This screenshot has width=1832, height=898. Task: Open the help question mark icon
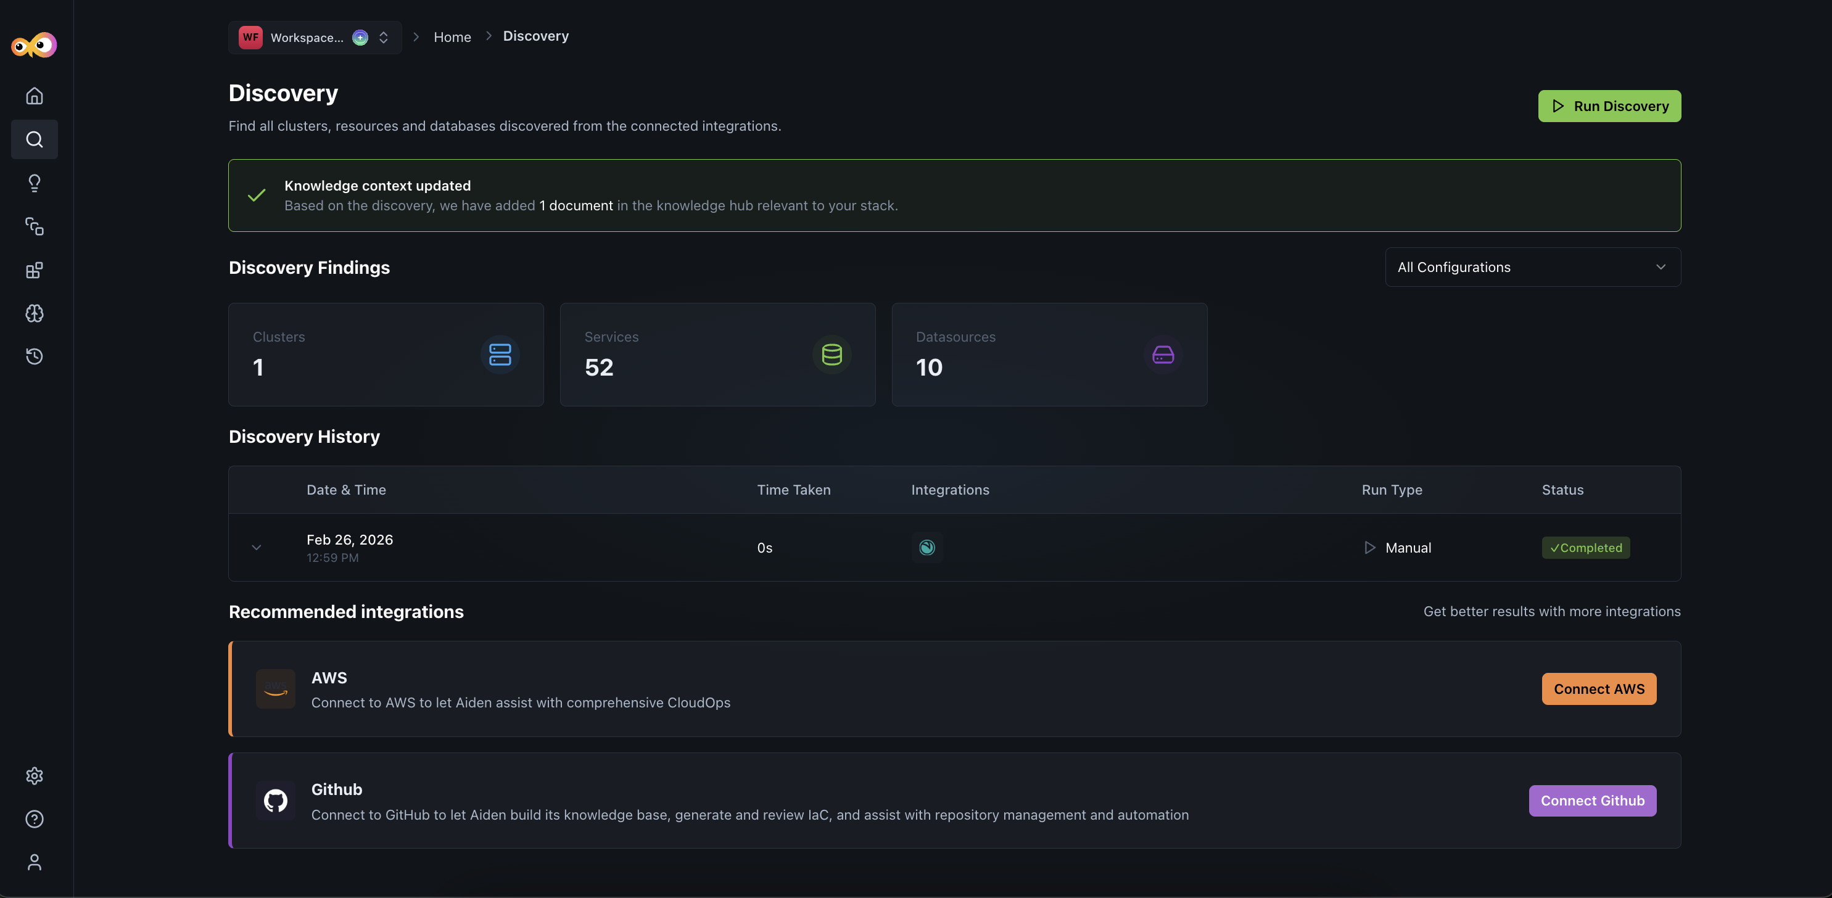tap(34, 819)
